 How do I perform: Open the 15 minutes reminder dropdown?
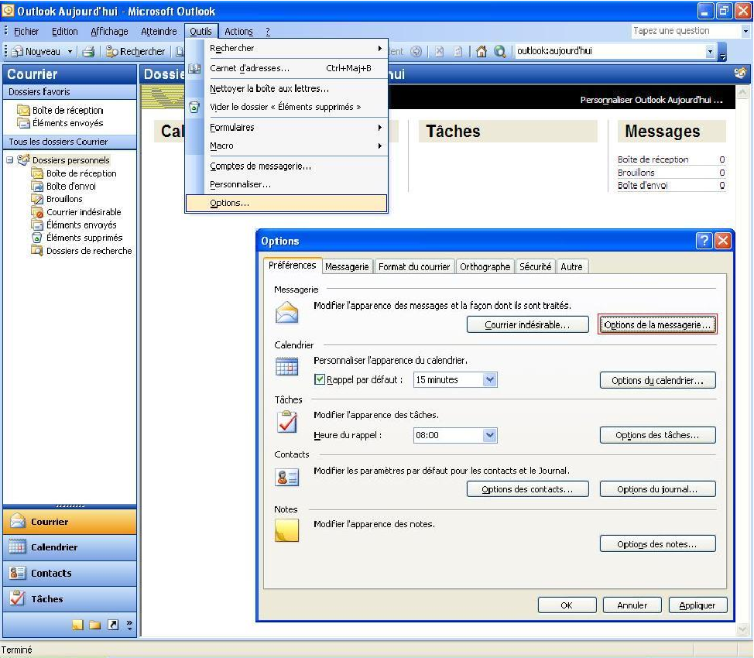(x=489, y=379)
